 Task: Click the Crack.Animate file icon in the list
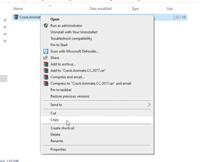pyautogui.click(x=16, y=17)
